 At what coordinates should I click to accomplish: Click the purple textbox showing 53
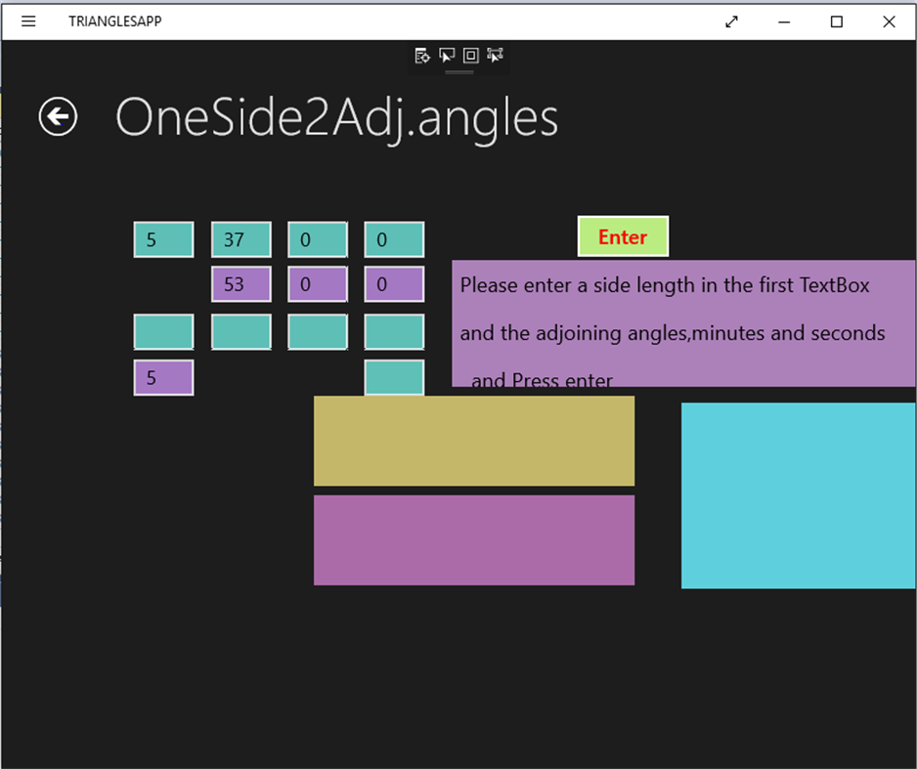pos(240,283)
